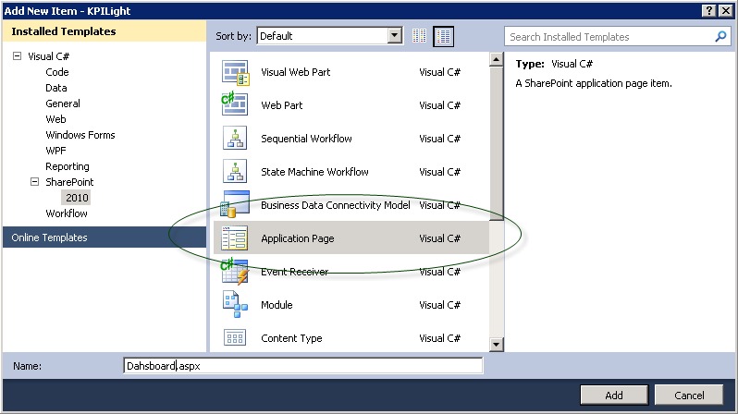Click the Name input field
Screen dimensions: 738x414
click(303, 366)
